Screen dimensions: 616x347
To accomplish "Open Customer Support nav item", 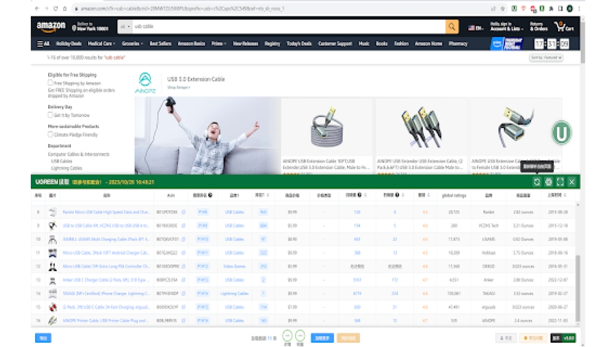I will [x=335, y=44].
